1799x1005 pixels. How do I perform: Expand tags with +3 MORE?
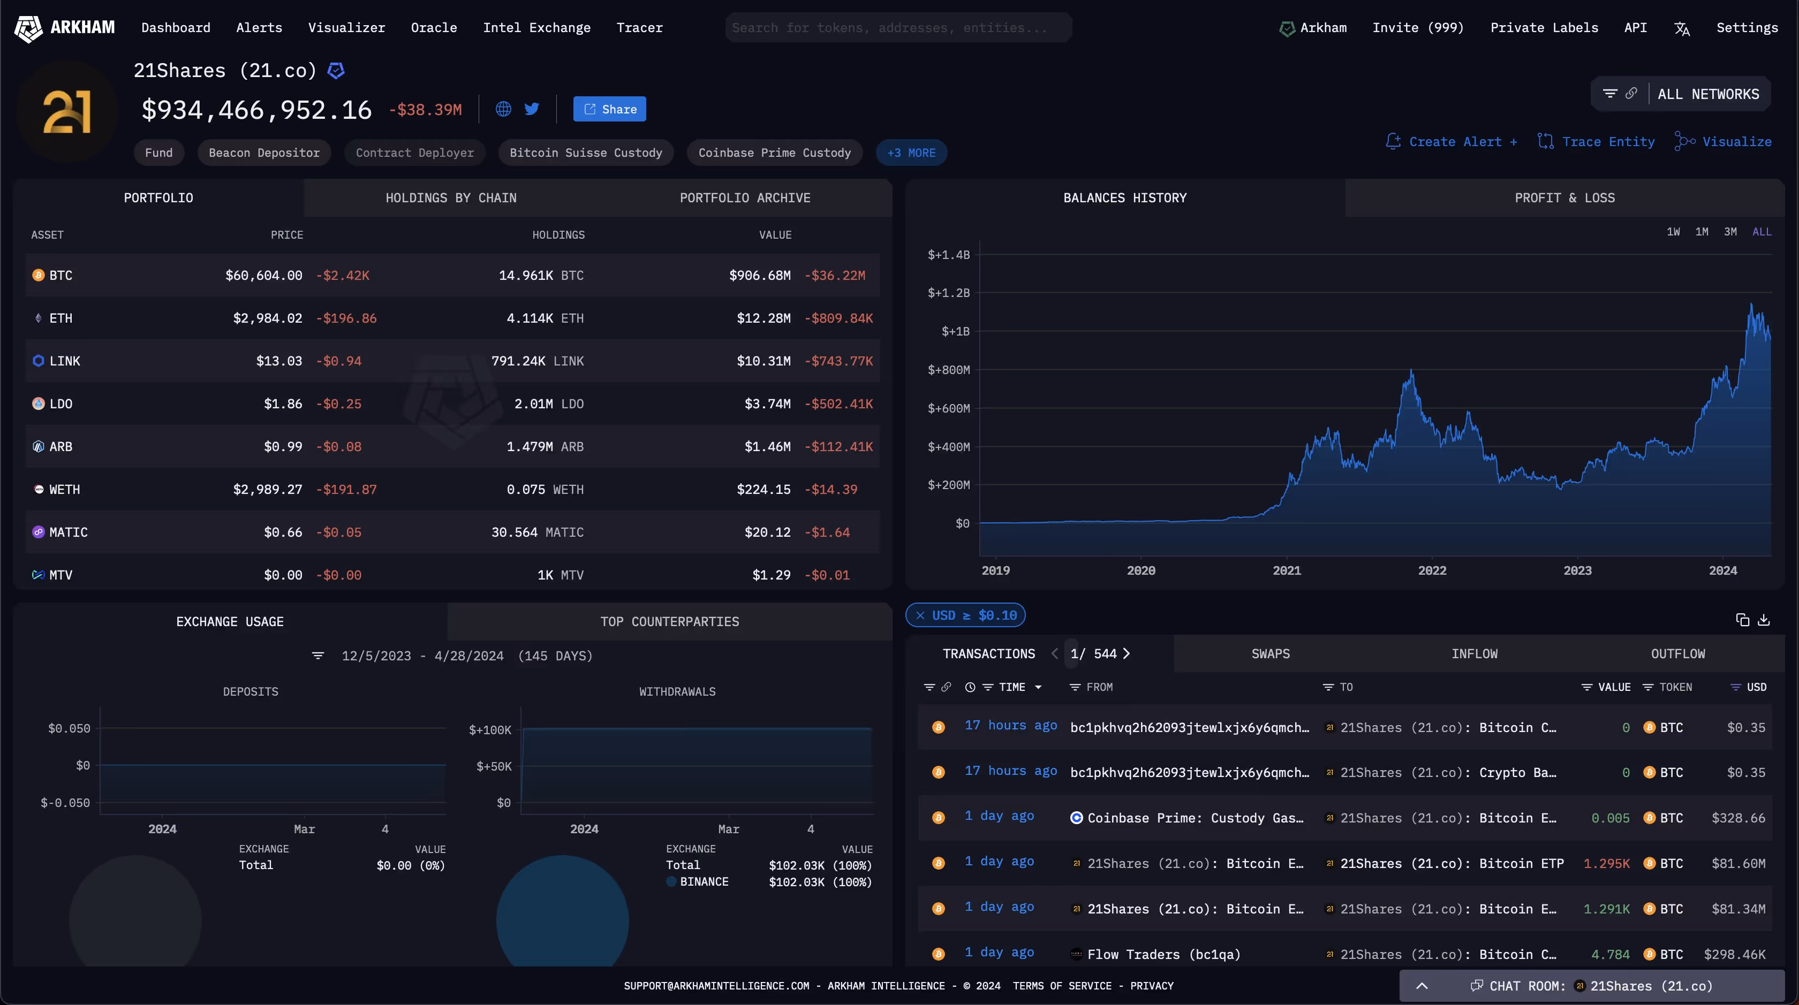[x=911, y=153]
